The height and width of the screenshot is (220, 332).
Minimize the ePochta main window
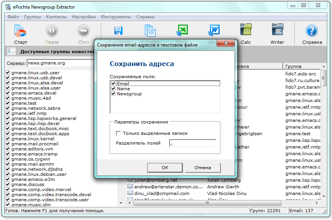pyautogui.click(x=293, y=5)
